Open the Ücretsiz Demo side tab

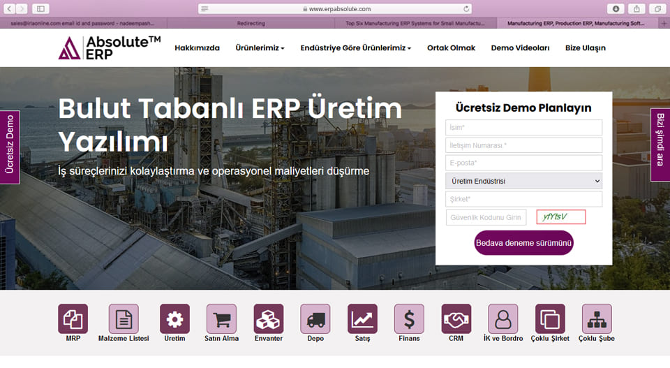pos(9,147)
